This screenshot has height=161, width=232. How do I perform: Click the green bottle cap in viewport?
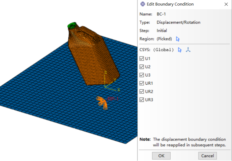pyautogui.click(x=72, y=25)
